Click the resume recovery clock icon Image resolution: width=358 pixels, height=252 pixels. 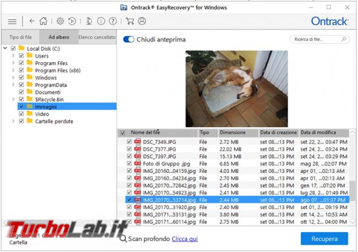(72, 21)
